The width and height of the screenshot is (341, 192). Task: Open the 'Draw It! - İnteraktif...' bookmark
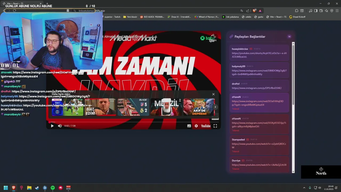click(x=179, y=17)
